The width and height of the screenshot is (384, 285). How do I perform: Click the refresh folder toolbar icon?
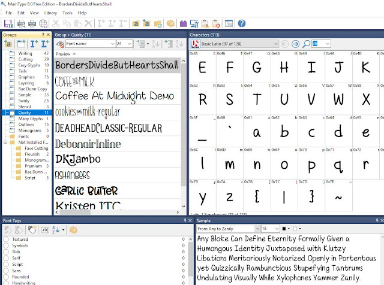158,24
